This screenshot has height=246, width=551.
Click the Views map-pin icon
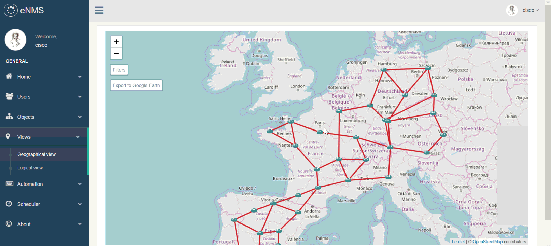(8, 137)
